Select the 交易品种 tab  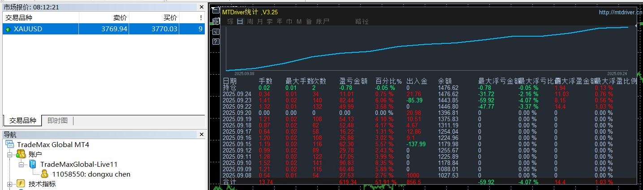[x=22, y=121]
